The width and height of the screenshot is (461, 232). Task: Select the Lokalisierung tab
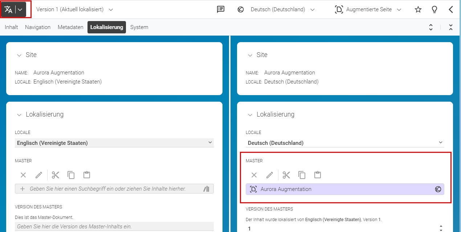click(x=107, y=27)
